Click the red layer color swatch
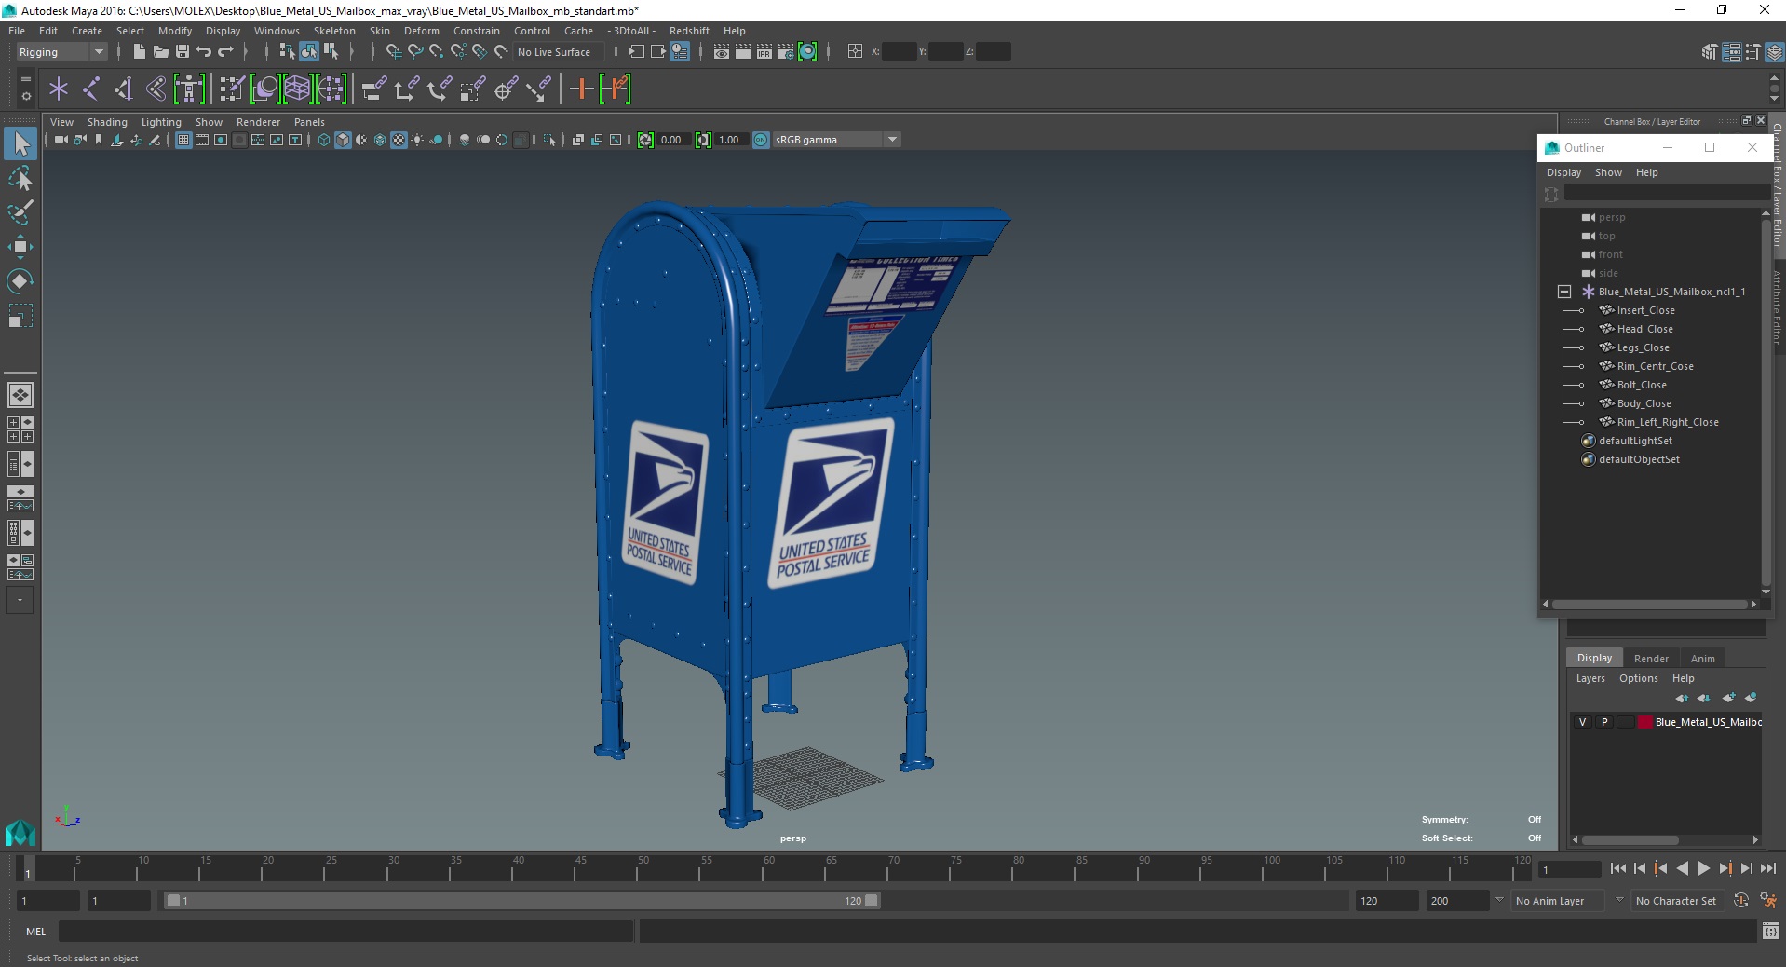 tap(1645, 722)
